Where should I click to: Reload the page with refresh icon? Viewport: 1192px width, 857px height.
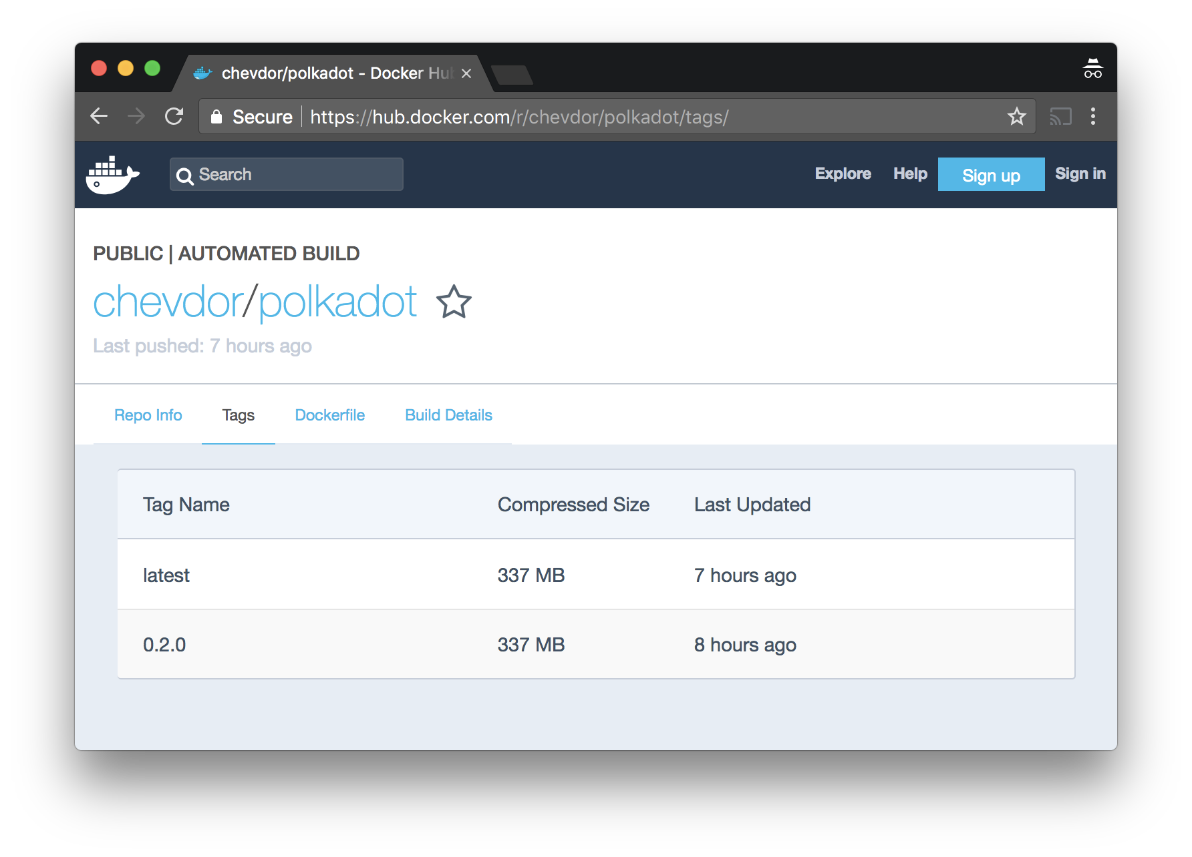pos(174,116)
